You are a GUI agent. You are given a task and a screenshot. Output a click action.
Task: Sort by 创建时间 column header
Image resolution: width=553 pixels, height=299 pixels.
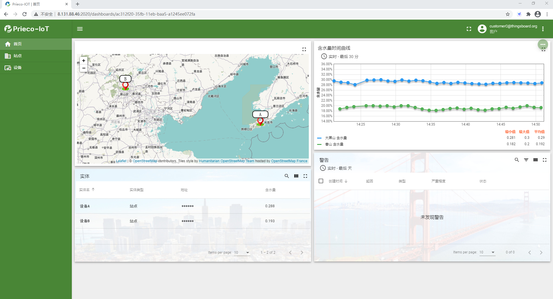(336, 181)
